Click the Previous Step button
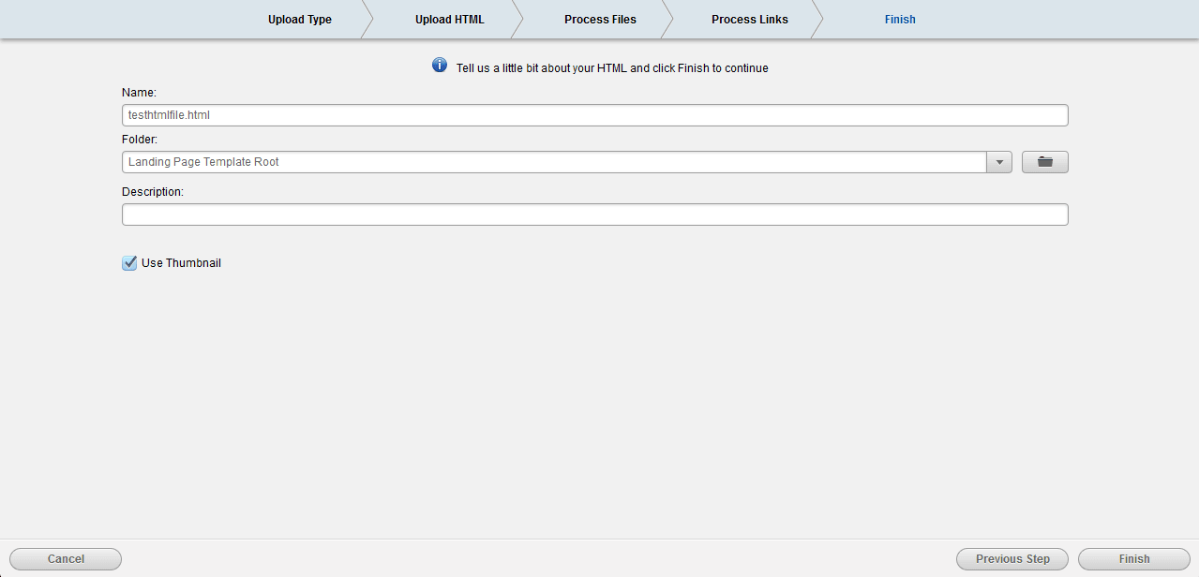This screenshot has width=1199, height=577. 1012,558
